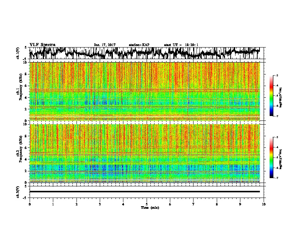Viewport: 297px width, 229px height.
Task: Click the '2' tick on time axis
Action: pyautogui.click(x=76, y=204)
